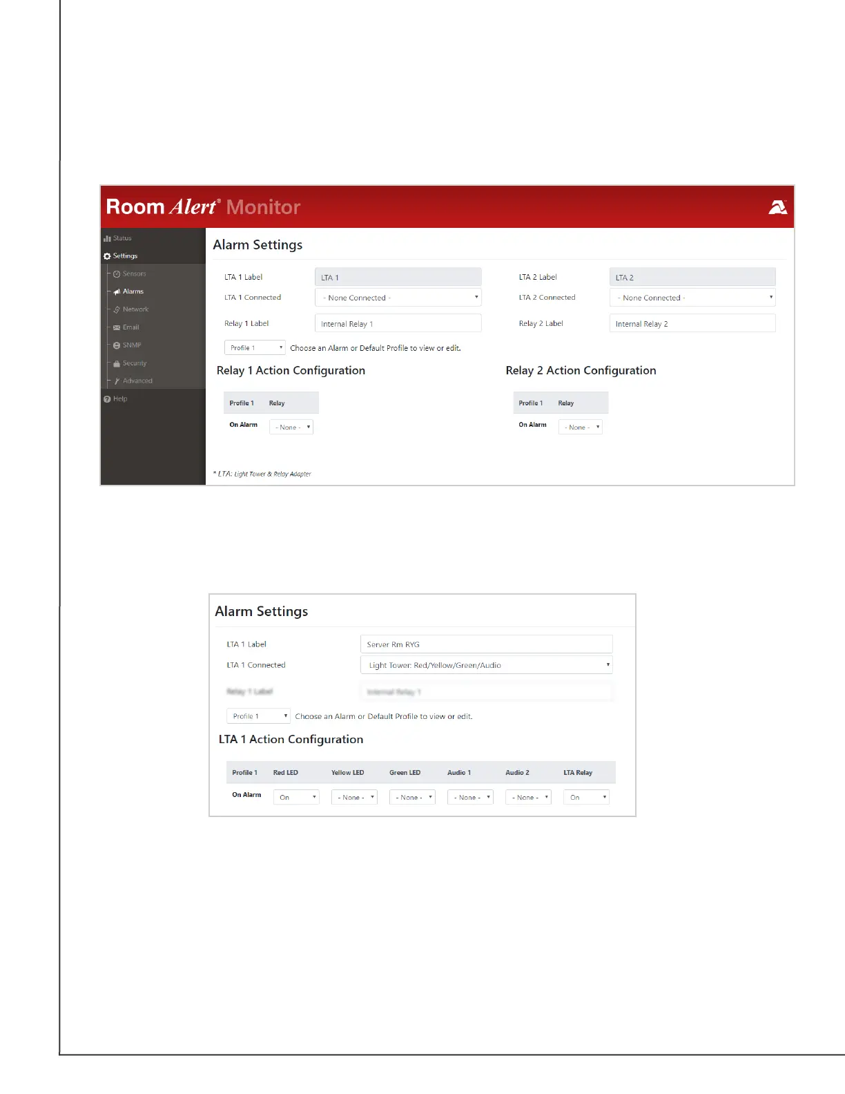
Task: Open the Profile 1 dropdown in top panel
Action: point(255,347)
